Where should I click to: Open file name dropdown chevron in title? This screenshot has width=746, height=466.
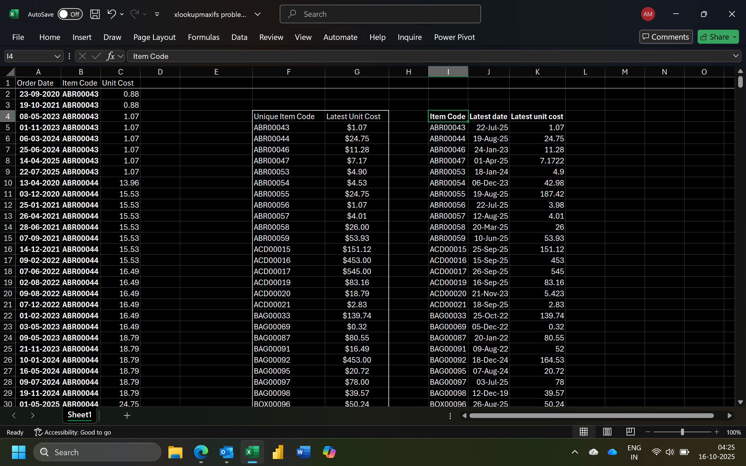(x=258, y=14)
